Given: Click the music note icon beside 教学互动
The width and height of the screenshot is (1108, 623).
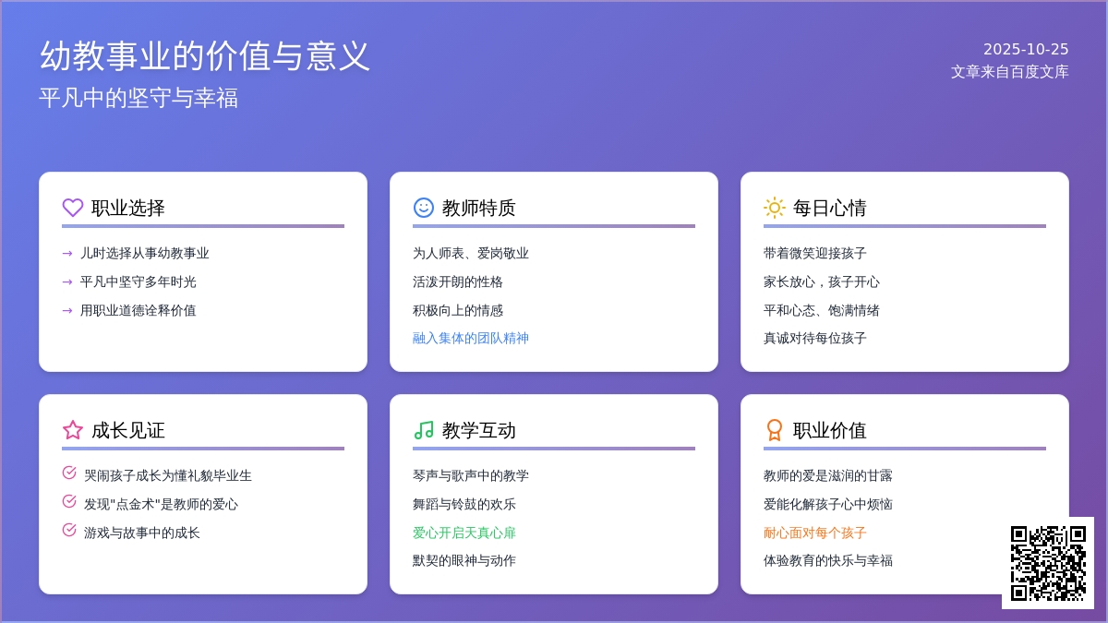Looking at the screenshot, I should (x=424, y=430).
